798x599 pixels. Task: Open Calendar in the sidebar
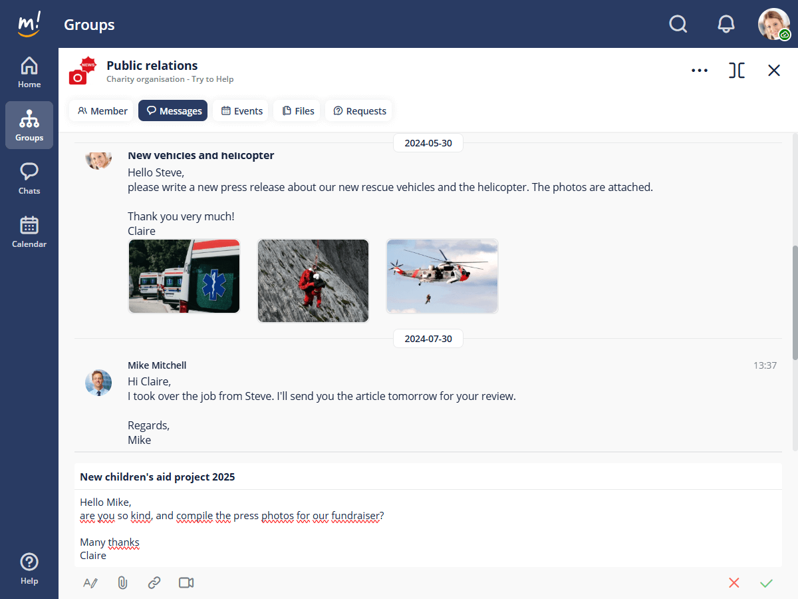29,232
